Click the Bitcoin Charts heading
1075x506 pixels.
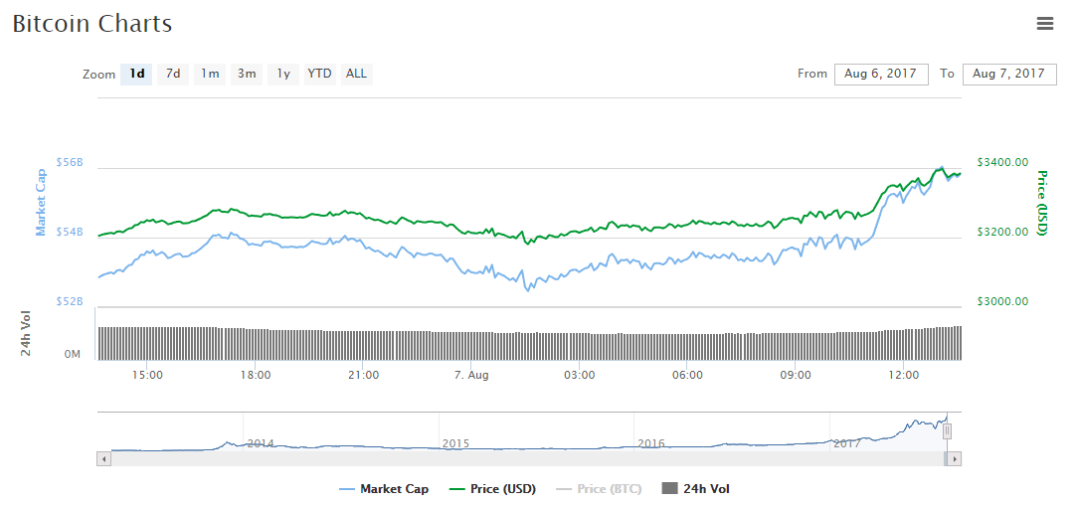pos(92,24)
